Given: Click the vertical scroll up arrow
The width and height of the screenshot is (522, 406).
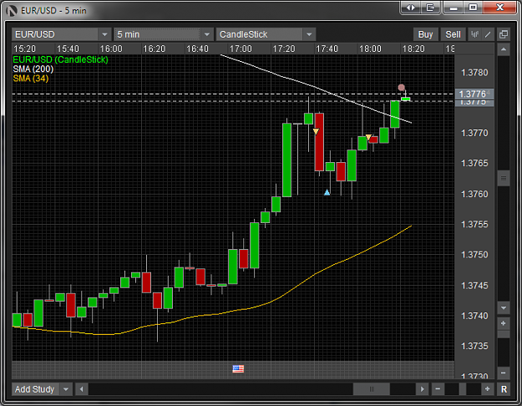Looking at the screenshot, I should click(504, 49).
